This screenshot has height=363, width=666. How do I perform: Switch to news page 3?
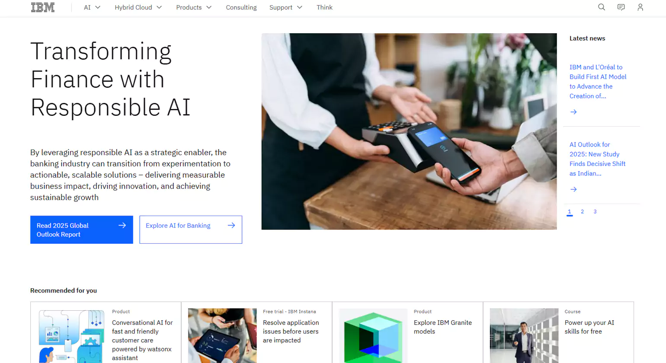click(x=595, y=212)
